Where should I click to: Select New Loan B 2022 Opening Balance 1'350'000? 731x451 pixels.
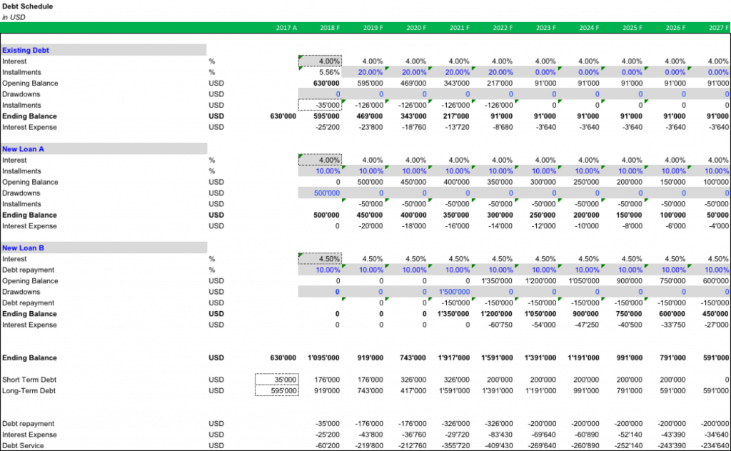(x=497, y=281)
